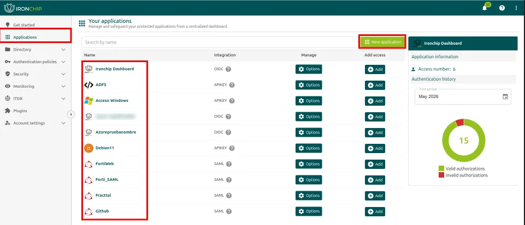Select the Github application name
Image resolution: width=525 pixels, height=225 pixels.
click(102, 211)
